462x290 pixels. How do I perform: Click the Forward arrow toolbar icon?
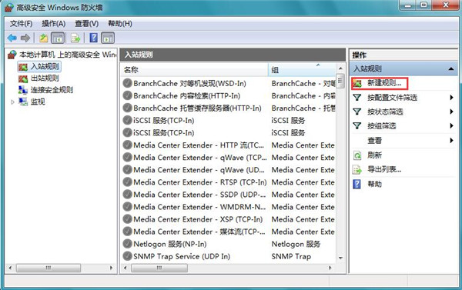[25, 38]
